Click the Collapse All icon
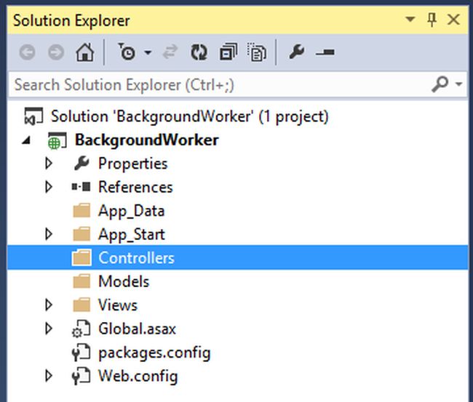Viewport: 473px width, 402px height. [228, 53]
